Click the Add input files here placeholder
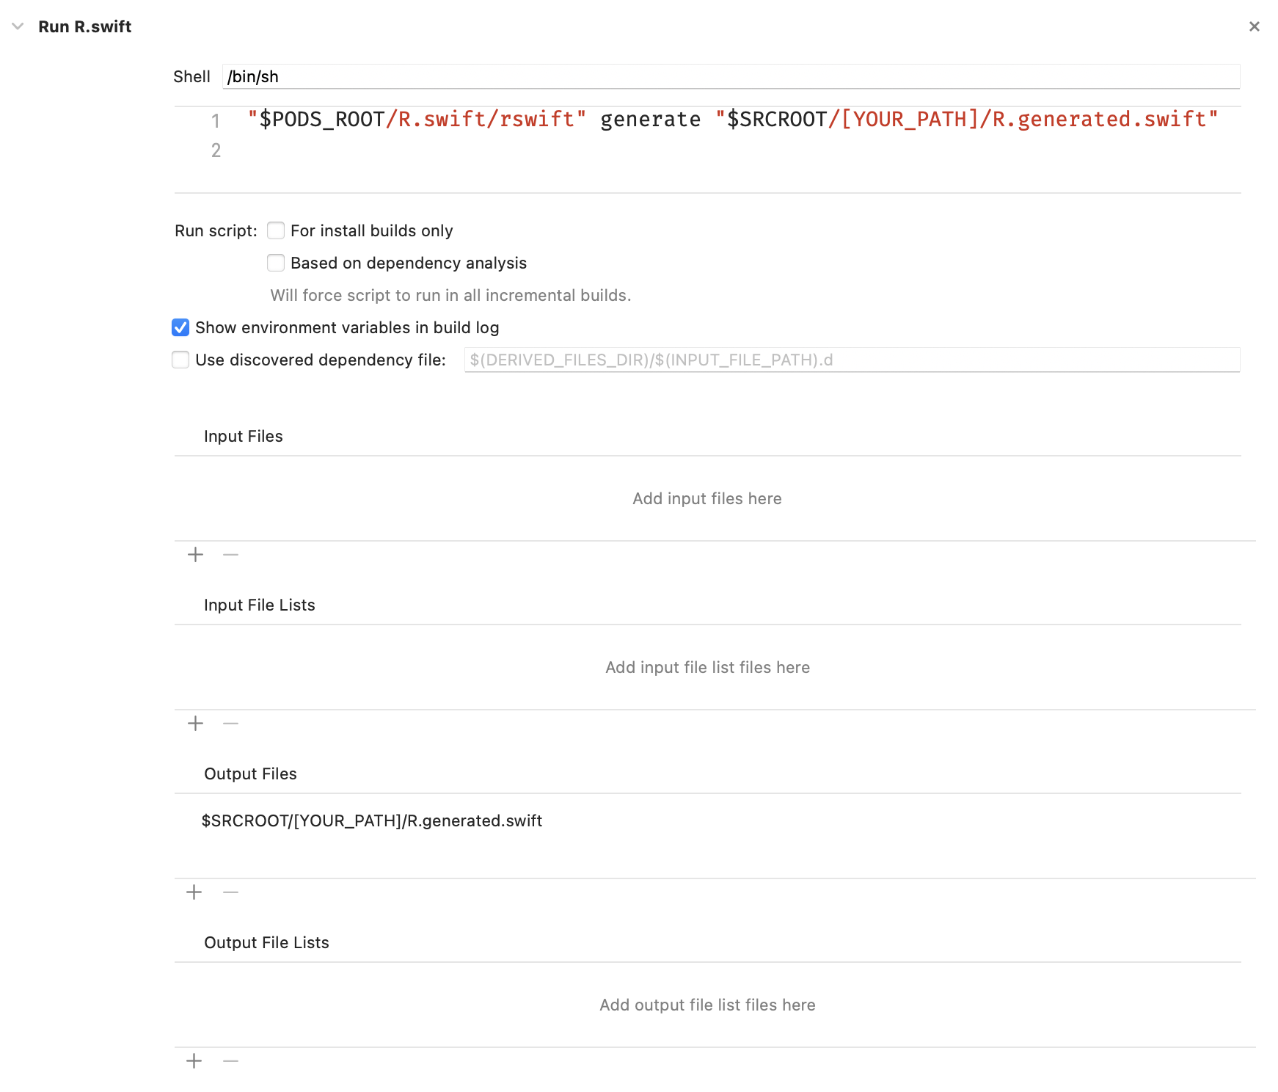Screen dimensions: 1278x1092 pyautogui.click(x=707, y=498)
